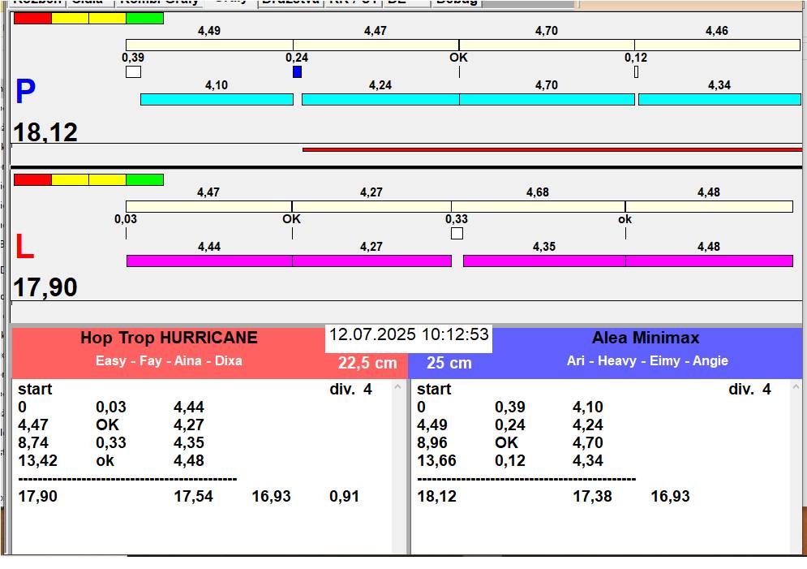Click the 17,90 total in the HURRICANE table
Screen dimensions: 807x569
[x=37, y=497]
